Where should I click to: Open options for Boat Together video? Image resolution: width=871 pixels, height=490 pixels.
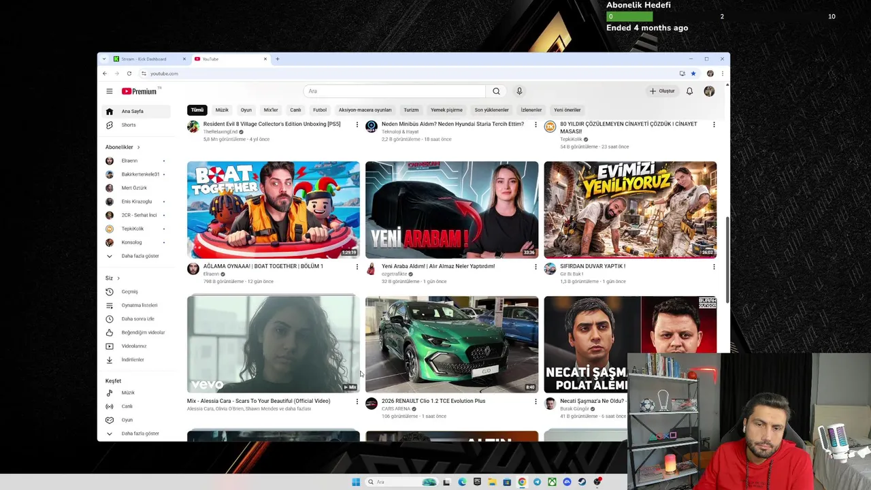pos(357,267)
